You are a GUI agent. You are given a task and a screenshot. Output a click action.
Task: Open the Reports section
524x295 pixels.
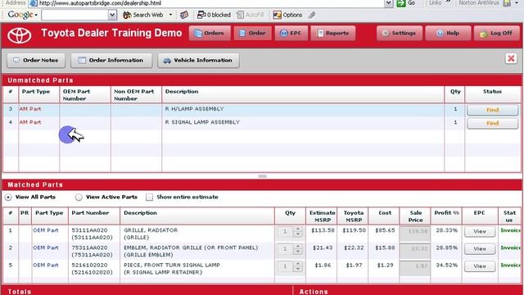point(333,33)
